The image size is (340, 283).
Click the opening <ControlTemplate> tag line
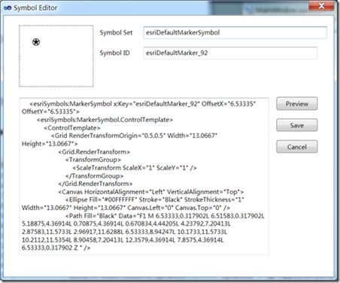click(x=72, y=128)
